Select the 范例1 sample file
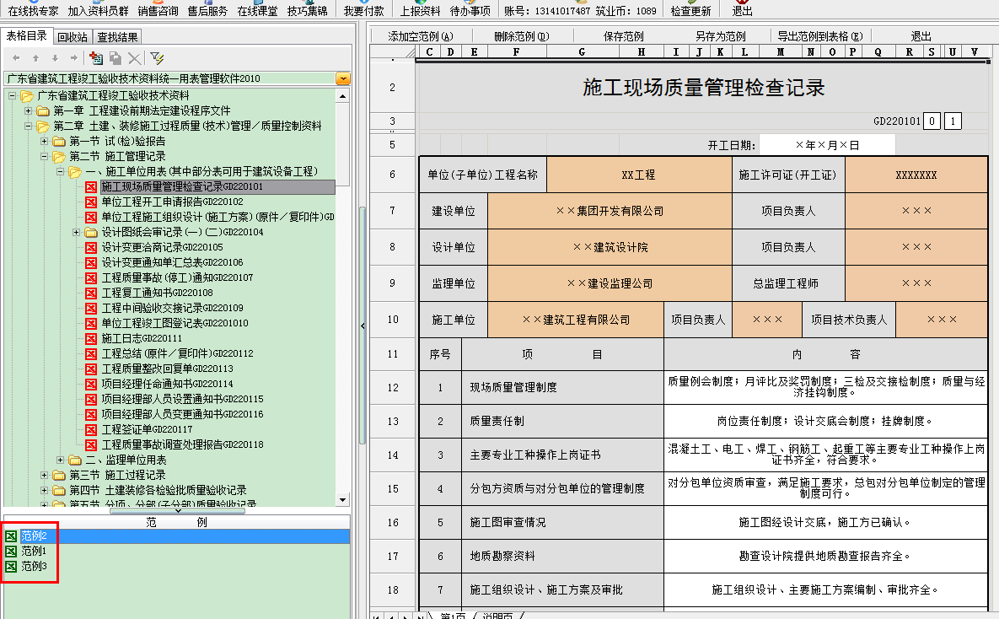Screen dimensions: 999x619 33,551
